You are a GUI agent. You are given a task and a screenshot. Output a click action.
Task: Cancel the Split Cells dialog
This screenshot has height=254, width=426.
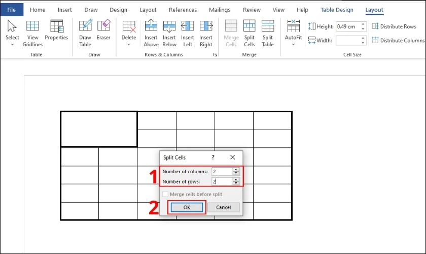tap(224, 207)
